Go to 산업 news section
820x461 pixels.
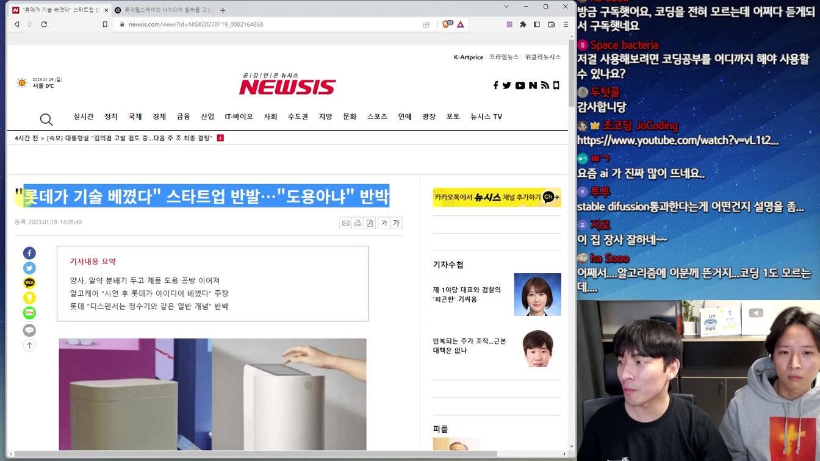(208, 116)
